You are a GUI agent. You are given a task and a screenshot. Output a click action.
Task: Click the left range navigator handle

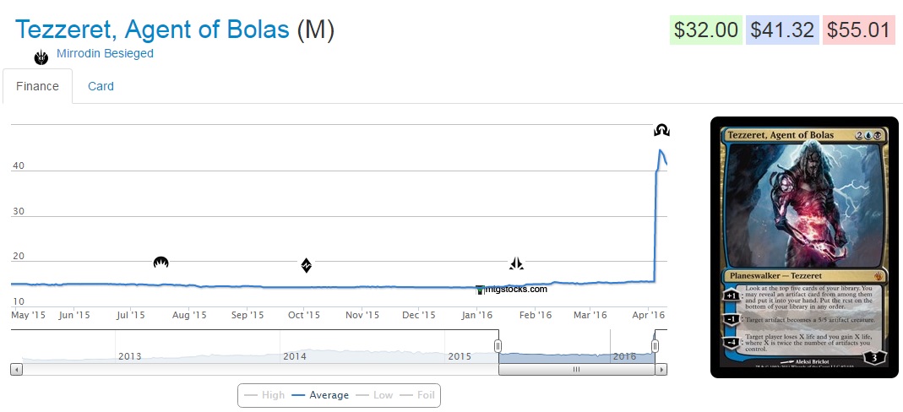click(498, 346)
